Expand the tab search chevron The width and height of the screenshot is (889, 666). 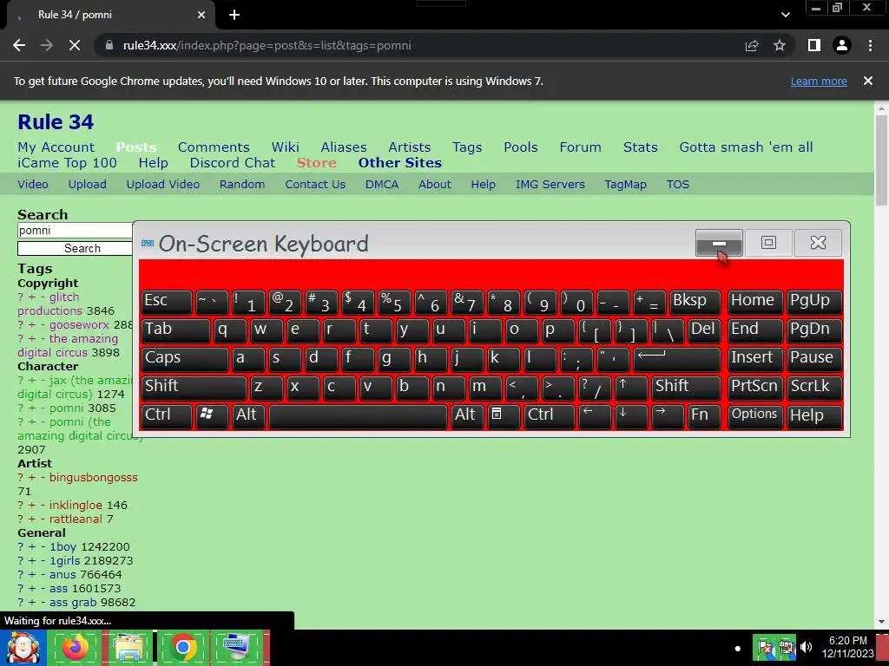[785, 16]
